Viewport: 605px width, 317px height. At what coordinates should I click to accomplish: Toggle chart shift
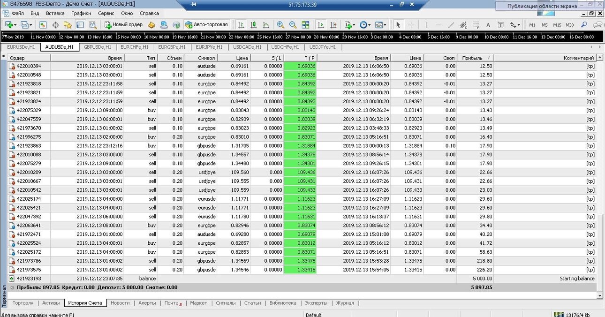(x=333, y=25)
